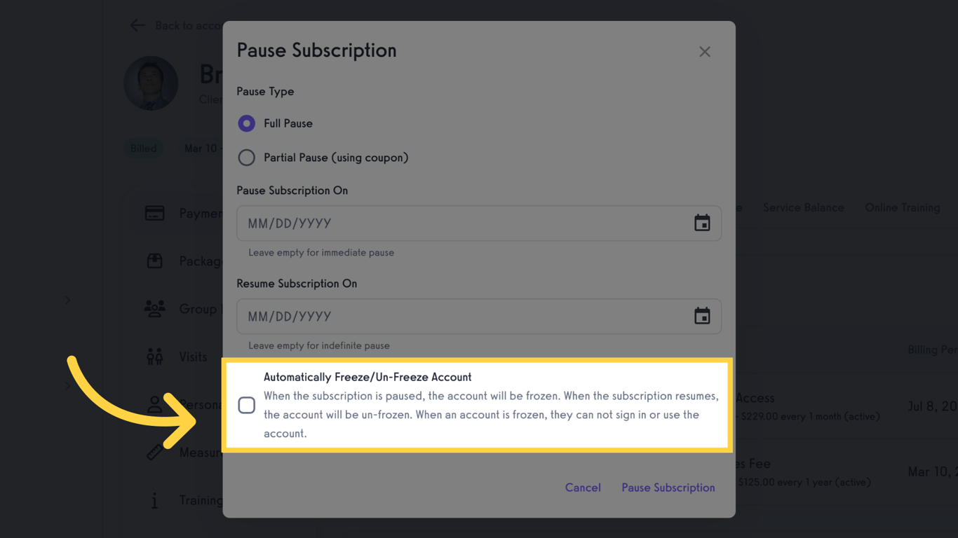
Task: Select the Group people icon in sidebar
Action: [154, 309]
